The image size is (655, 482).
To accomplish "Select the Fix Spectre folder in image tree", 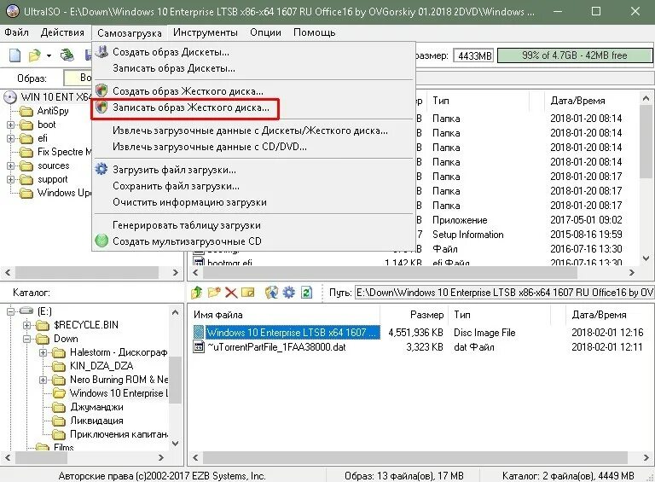I will pos(64,152).
